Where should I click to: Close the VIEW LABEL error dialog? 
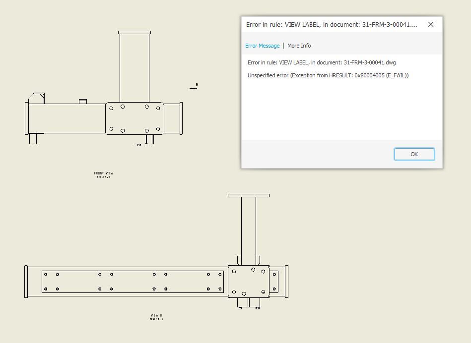click(x=431, y=24)
